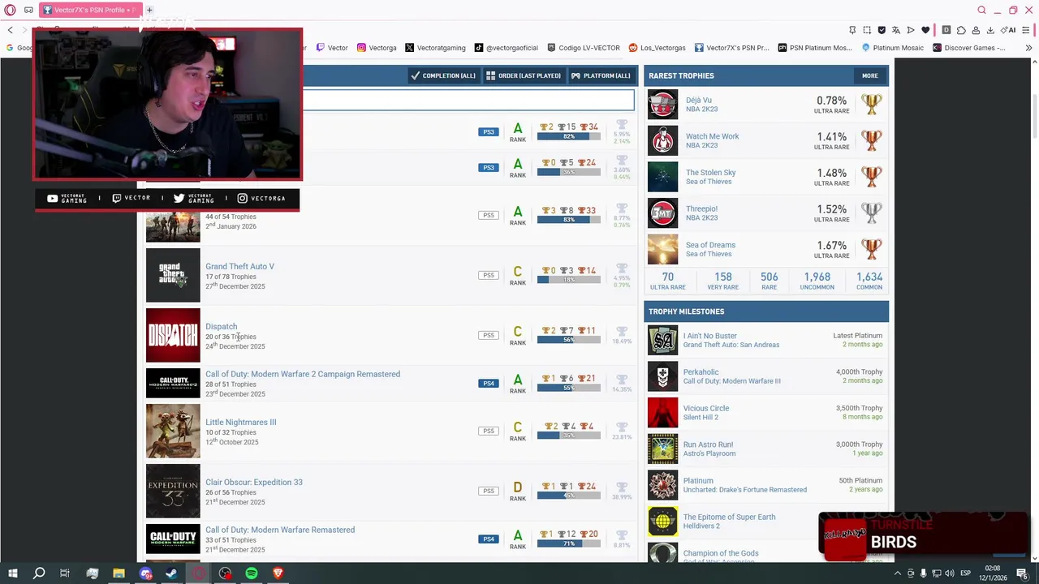Open the Watch Me Work trophy link
This screenshot has height=584, width=1039.
[712, 136]
